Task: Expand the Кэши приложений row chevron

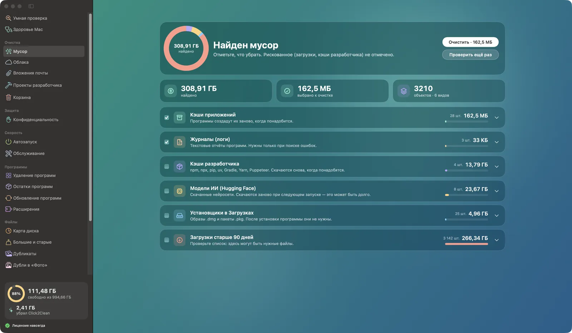Action: click(x=497, y=118)
